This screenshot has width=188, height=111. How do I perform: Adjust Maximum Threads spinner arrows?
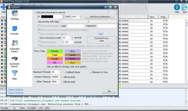pos(61,72)
